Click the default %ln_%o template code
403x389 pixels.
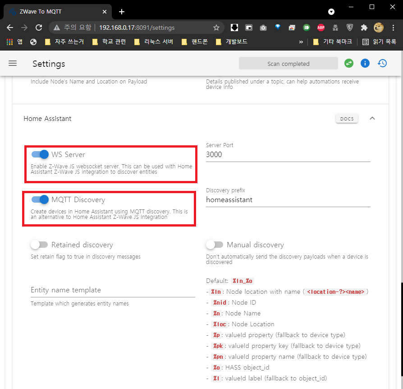coord(243,281)
